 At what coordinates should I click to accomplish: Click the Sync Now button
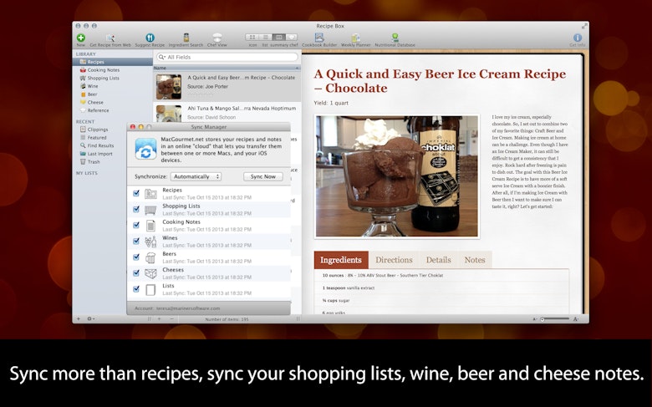click(262, 176)
